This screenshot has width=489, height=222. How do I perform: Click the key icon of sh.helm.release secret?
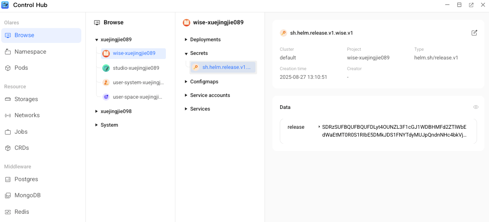(x=196, y=67)
